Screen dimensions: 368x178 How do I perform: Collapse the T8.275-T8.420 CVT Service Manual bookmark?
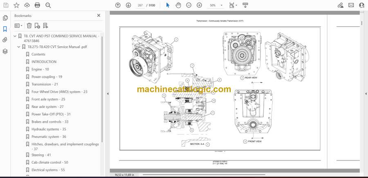tap(19, 47)
